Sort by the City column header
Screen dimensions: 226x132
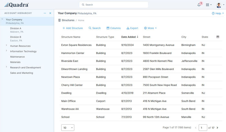(x=184, y=37)
